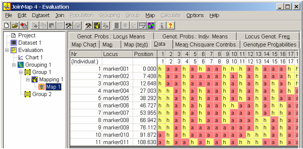Open the Dataset menu
Viewport: 303px width, 149px height.
point(41,15)
